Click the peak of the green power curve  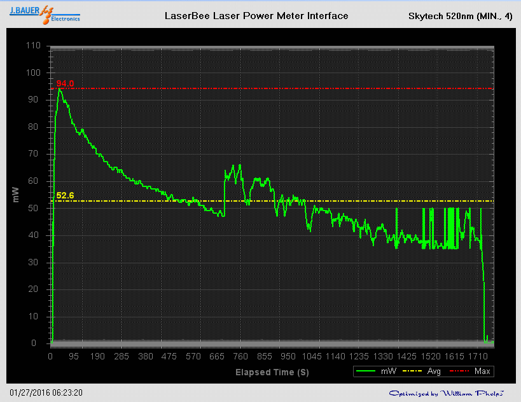click(60, 89)
